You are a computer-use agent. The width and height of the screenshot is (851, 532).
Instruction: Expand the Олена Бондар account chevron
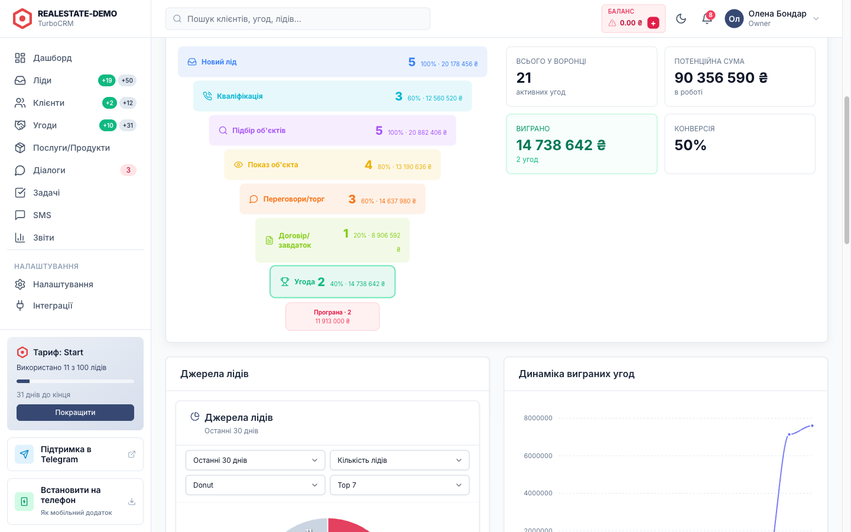click(816, 18)
